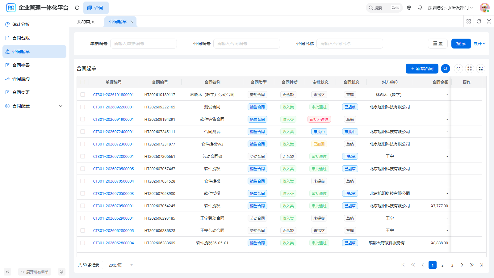The height and width of the screenshot is (278, 494).
Task: Click the user avatar in the top bar
Action: pos(484,8)
